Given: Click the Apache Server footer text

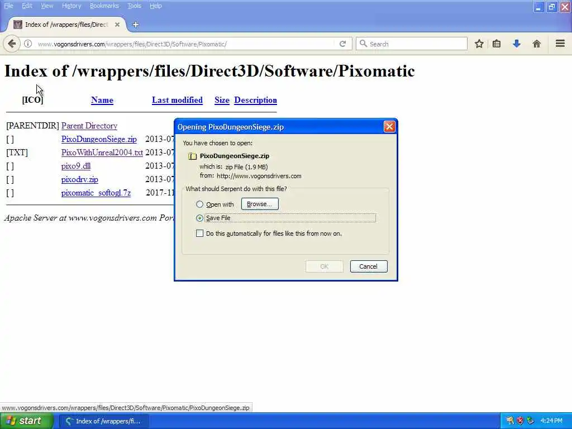Looking at the screenshot, I should [x=89, y=218].
